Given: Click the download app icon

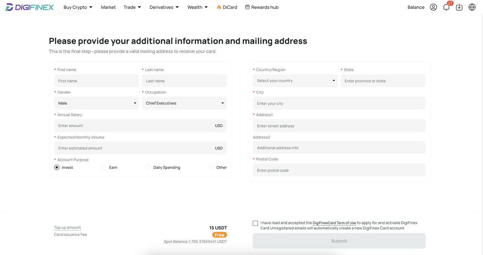Looking at the screenshot, I should 459,7.
